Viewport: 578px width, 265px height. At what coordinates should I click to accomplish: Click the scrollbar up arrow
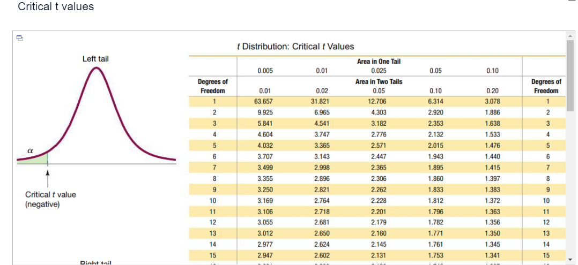coord(569,36)
